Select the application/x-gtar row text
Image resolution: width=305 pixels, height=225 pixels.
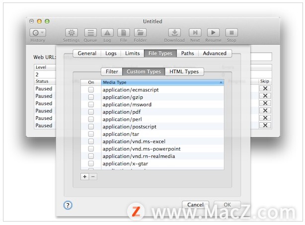tap(125, 164)
